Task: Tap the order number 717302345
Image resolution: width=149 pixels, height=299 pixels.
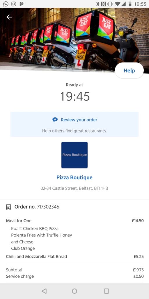Action: click(x=48, y=207)
